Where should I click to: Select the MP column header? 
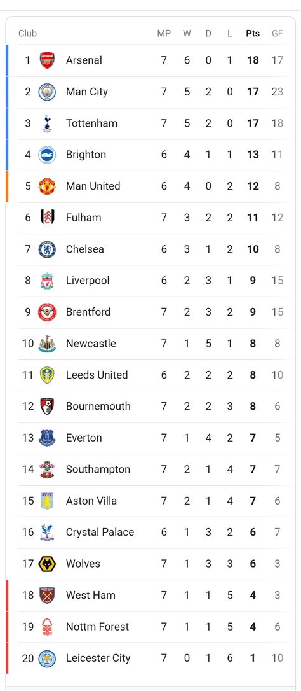tap(164, 34)
